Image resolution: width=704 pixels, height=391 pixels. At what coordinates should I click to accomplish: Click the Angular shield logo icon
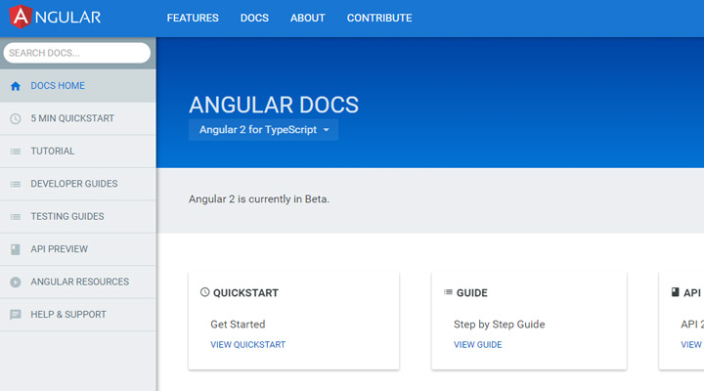21,17
